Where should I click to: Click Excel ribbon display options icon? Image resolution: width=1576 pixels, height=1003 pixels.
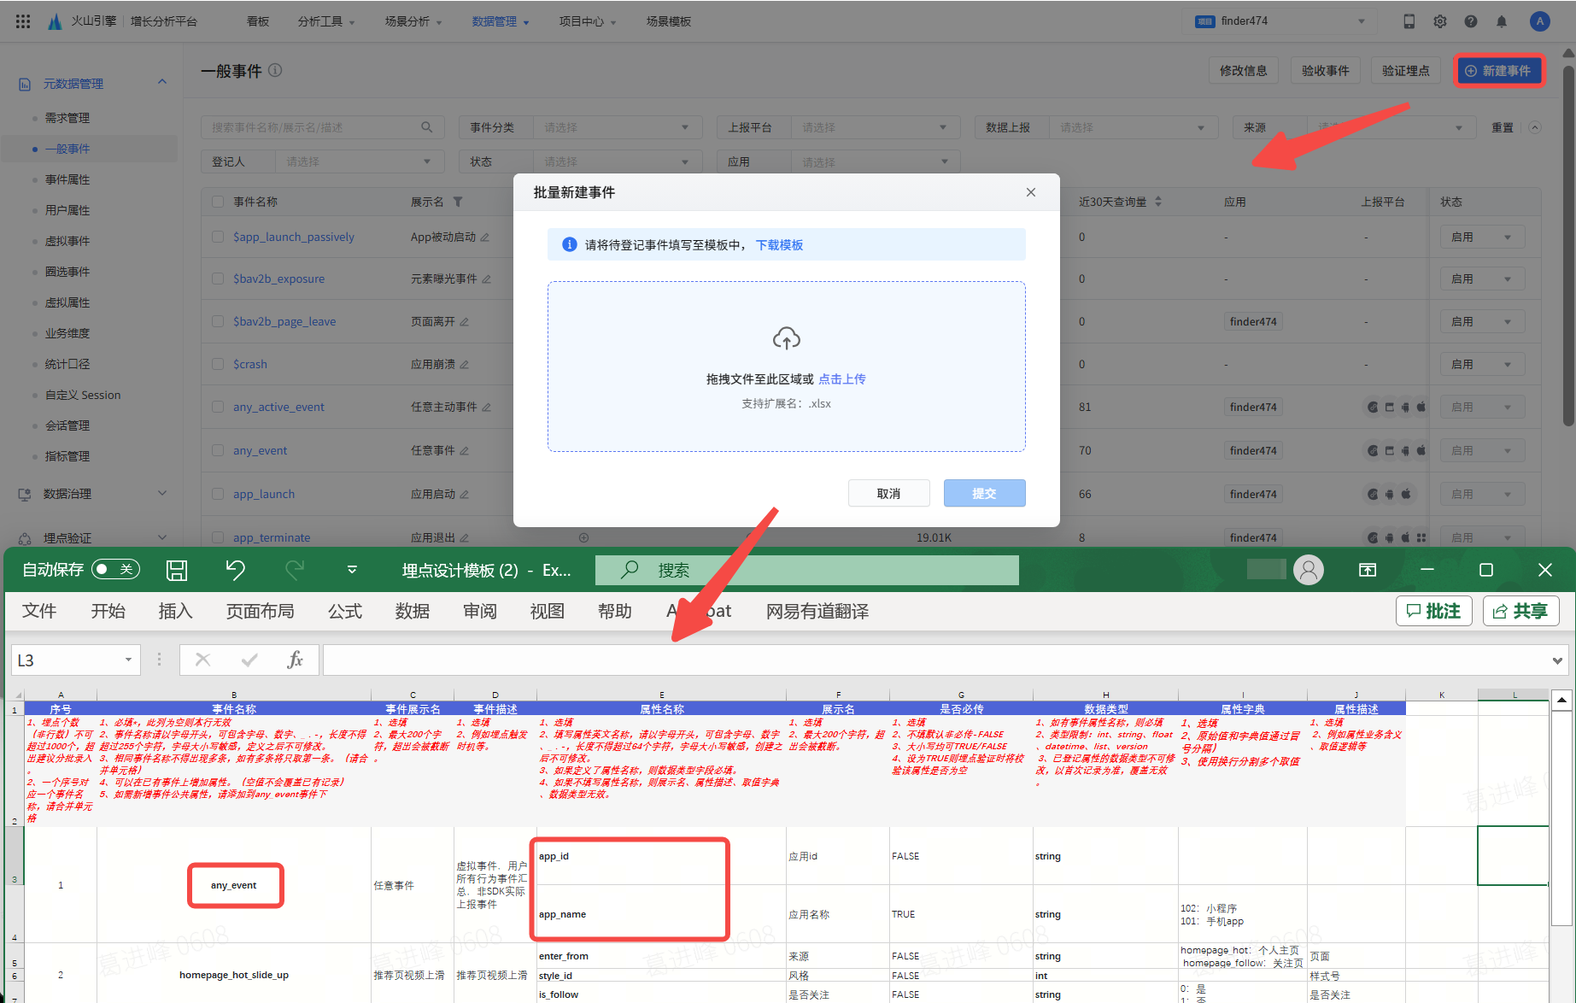tap(1368, 570)
